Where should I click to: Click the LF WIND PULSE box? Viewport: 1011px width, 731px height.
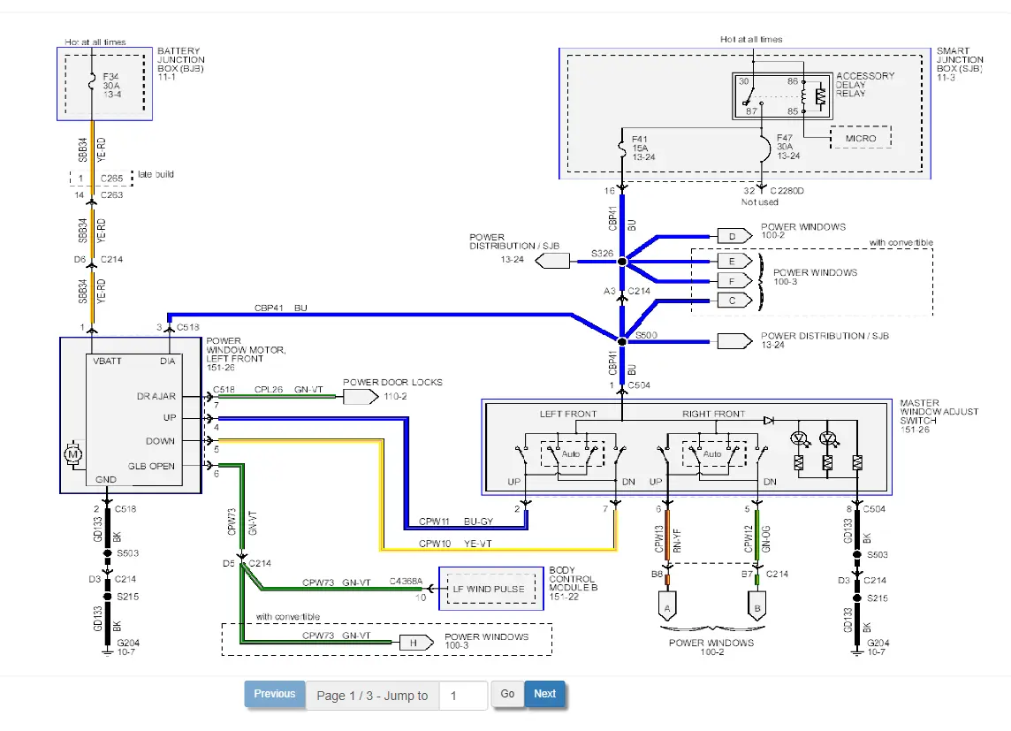point(490,589)
